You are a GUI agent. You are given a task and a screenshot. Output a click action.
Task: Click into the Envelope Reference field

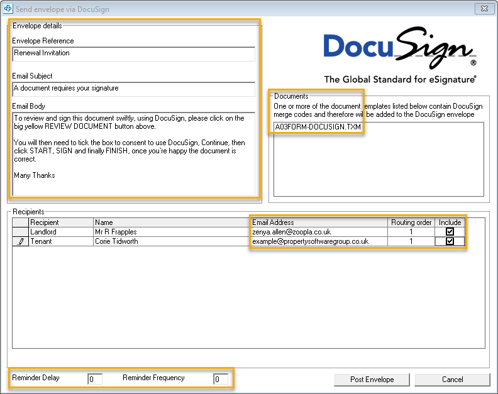(134, 54)
